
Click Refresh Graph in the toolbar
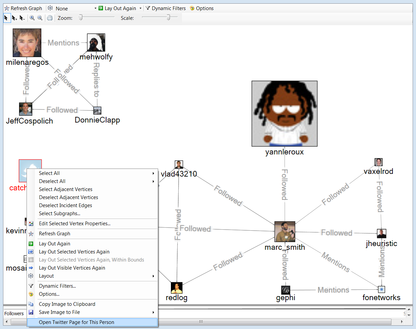coord(23,8)
